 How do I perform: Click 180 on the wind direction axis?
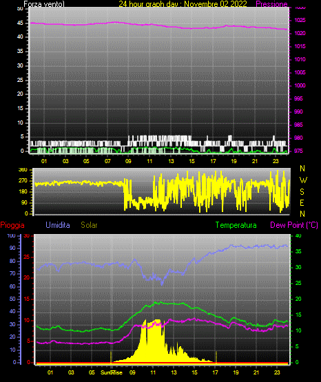coord(23,192)
